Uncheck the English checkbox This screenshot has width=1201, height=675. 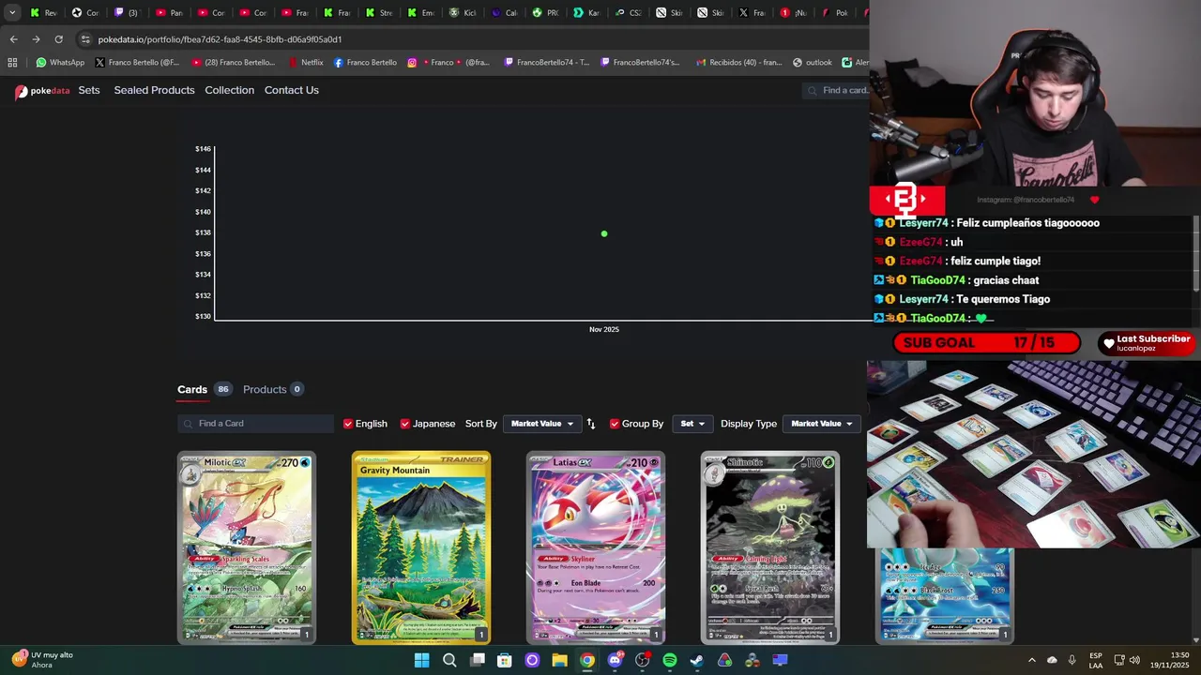coord(348,424)
